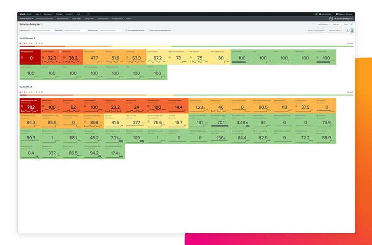Enable Show service dependencies checkbox
The image size is (372, 245).
[x=149, y=30]
